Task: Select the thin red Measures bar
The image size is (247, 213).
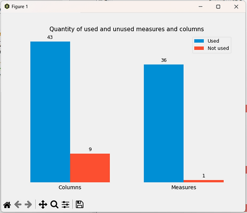Action: click(x=203, y=181)
